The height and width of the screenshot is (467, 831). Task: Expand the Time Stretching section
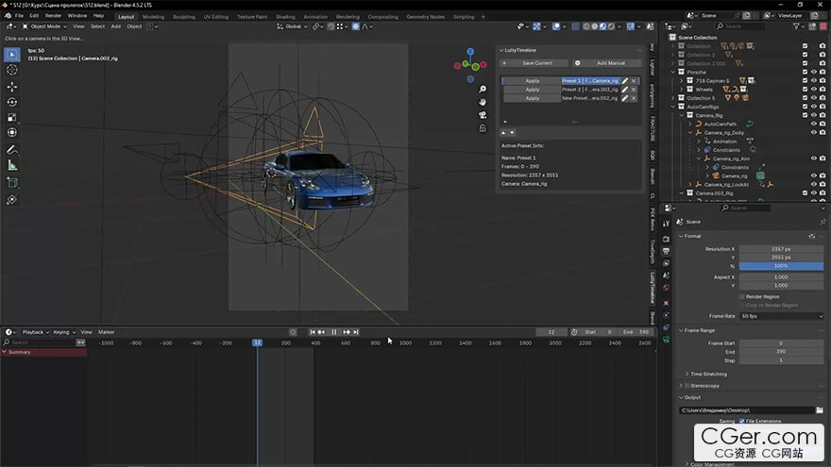pyautogui.click(x=708, y=375)
